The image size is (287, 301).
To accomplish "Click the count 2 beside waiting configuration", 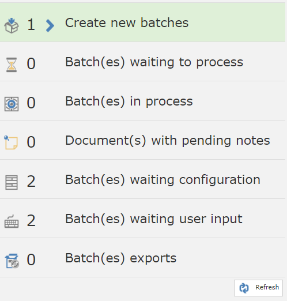I will [x=31, y=182].
